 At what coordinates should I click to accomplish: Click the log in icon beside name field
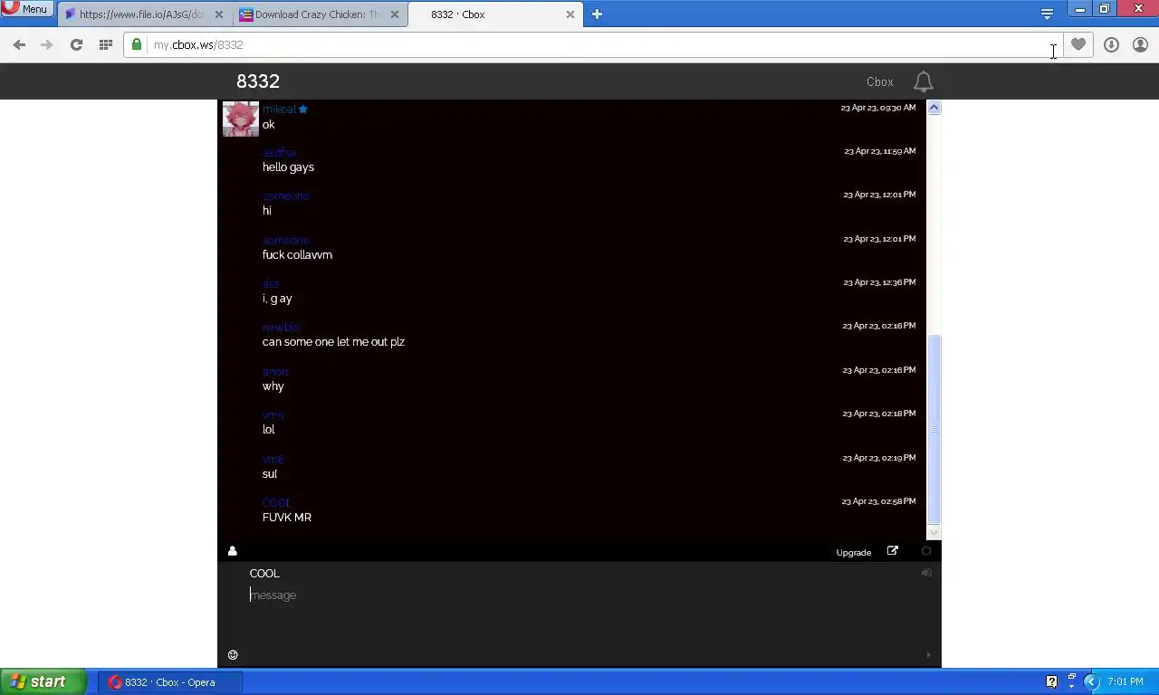925,573
